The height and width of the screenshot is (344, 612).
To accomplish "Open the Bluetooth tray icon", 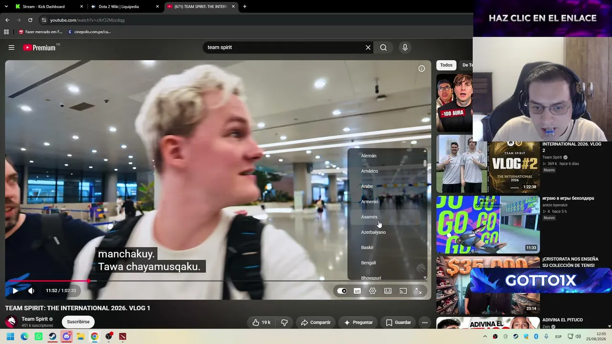I will point(536,336).
